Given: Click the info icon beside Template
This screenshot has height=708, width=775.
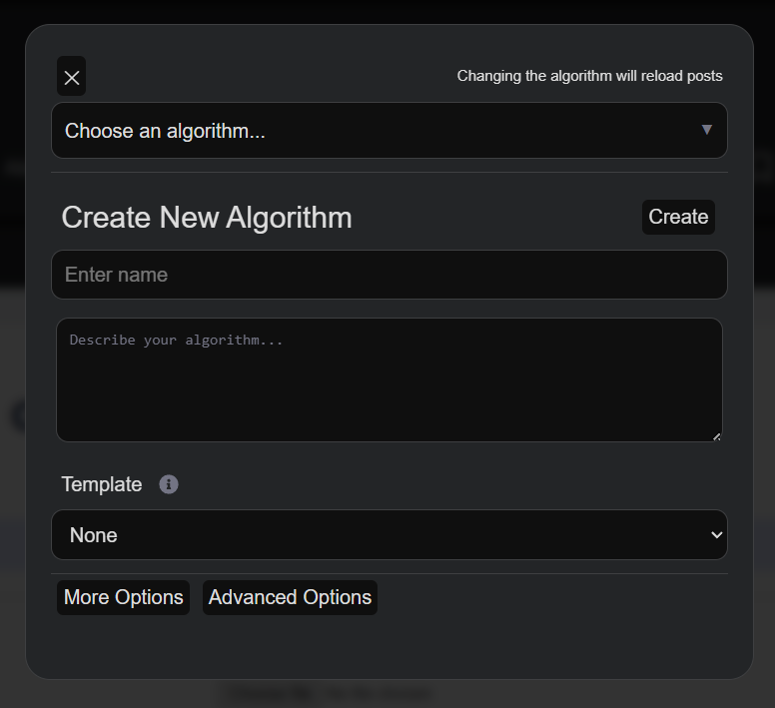Looking at the screenshot, I should click(x=169, y=484).
